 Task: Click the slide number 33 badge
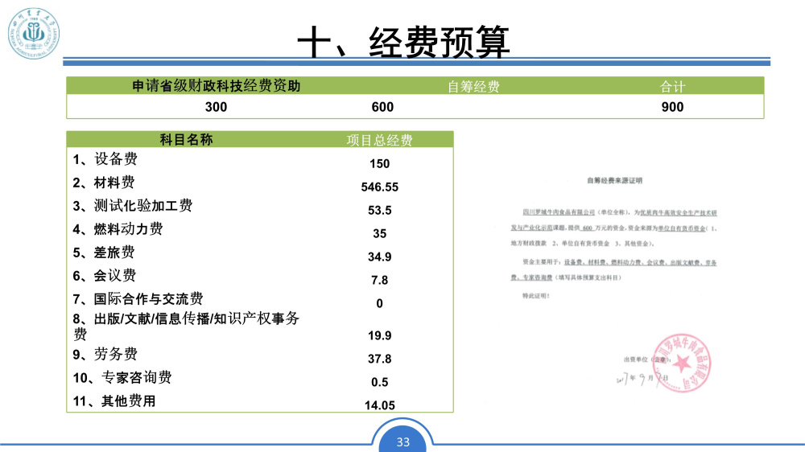click(403, 442)
